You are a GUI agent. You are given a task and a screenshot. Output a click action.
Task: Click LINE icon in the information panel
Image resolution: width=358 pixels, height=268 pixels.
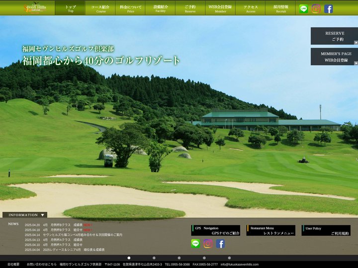[195, 244]
